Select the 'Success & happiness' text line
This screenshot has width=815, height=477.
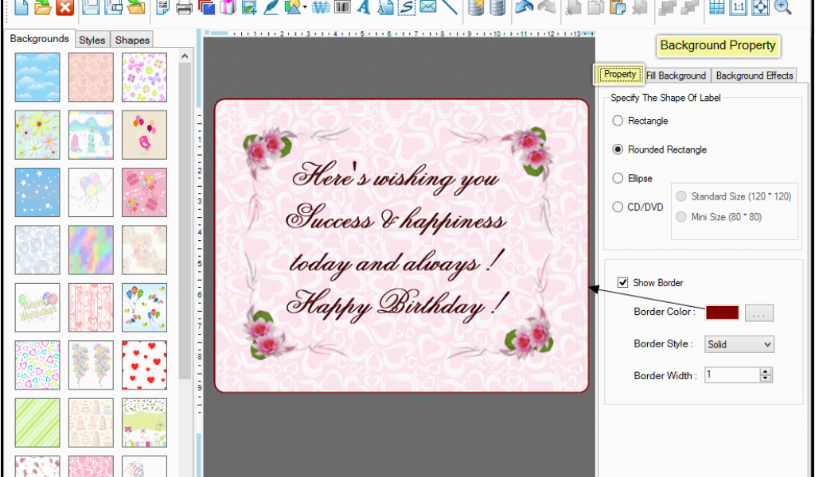(x=396, y=219)
